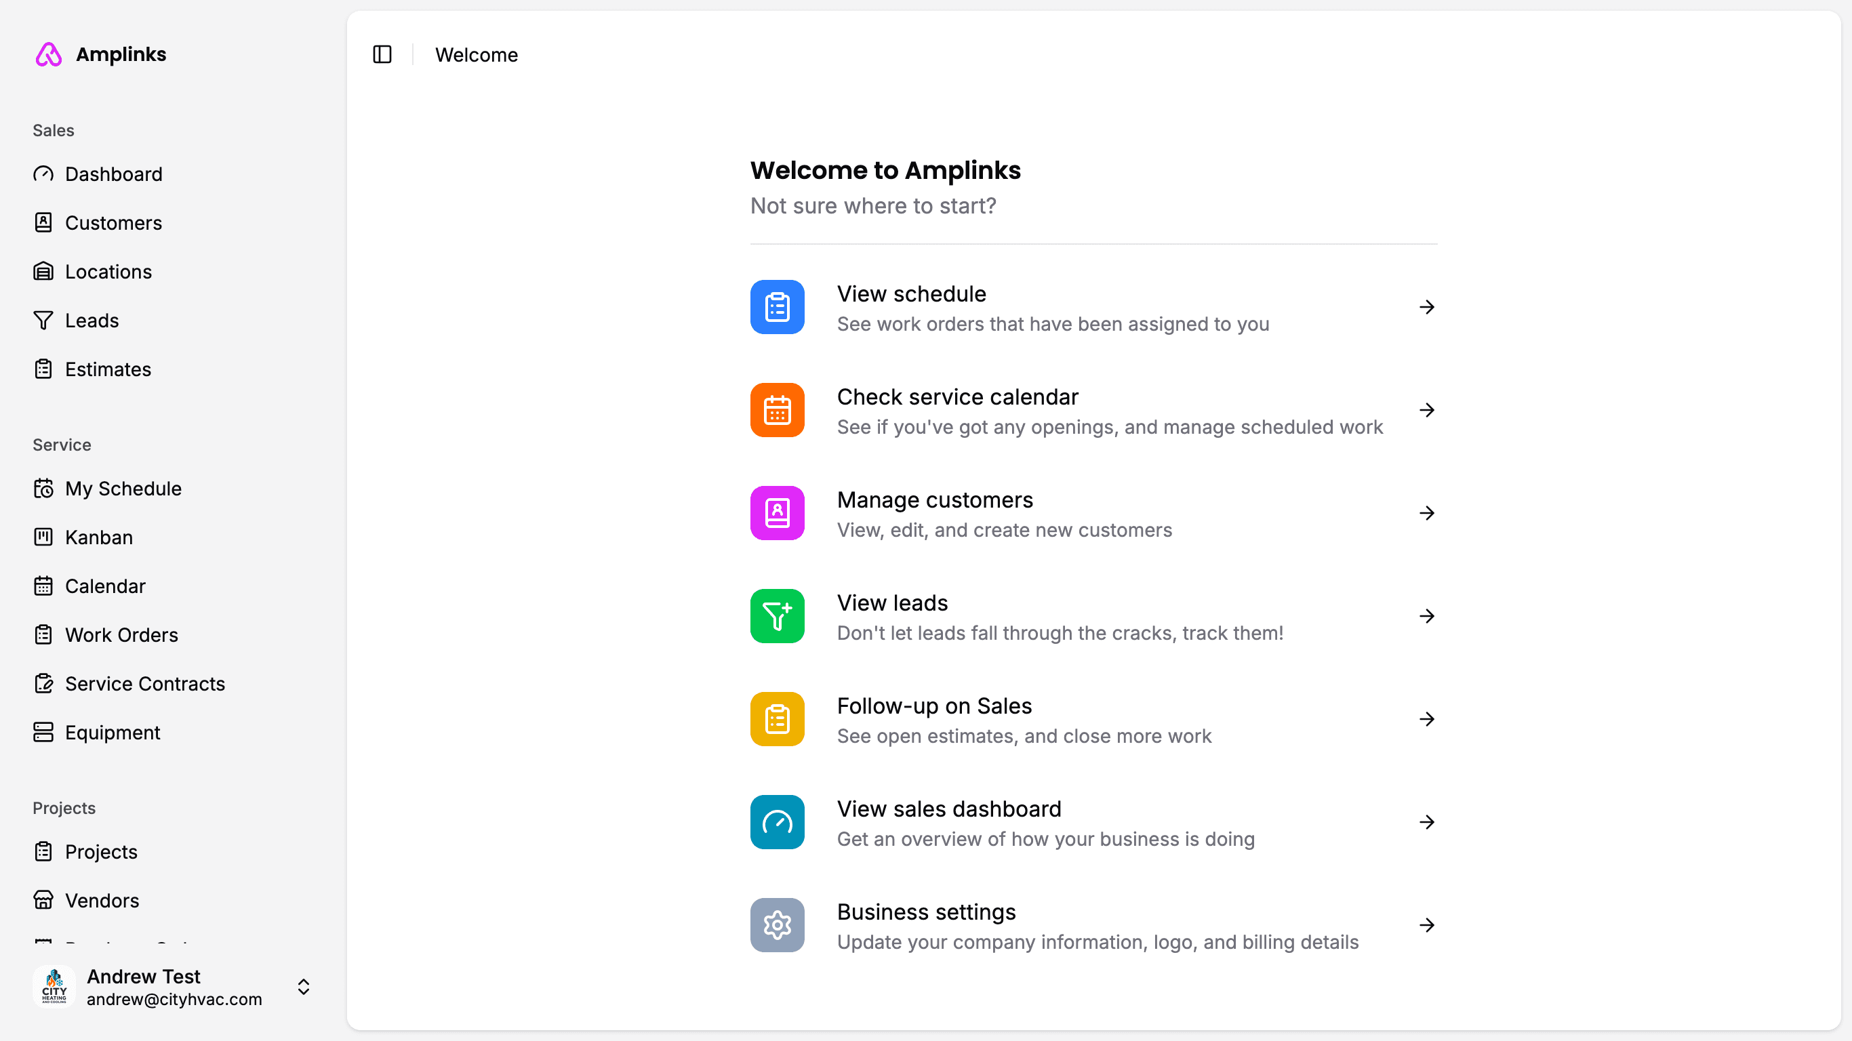Open Customers in the sidebar
The width and height of the screenshot is (1852, 1041).
pos(113,223)
